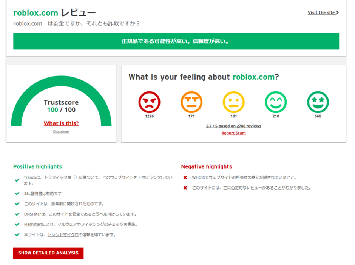The height and width of the screenshot is (265, 355).
Task: Click the green banner with trust verdict
Action: tap(176, 41)
